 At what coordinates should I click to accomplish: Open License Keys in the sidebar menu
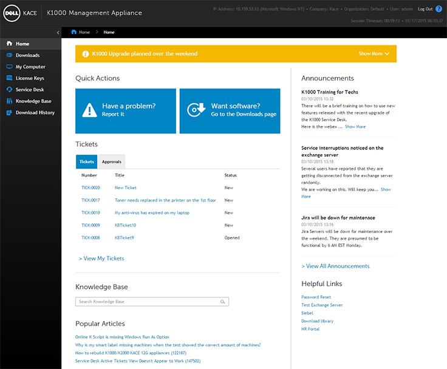pos(30,78)
